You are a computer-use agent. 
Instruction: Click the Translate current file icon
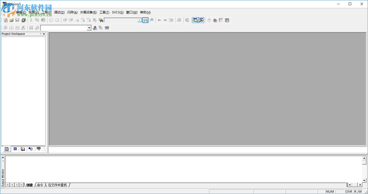pyautogui.click(x=5, y=28)
